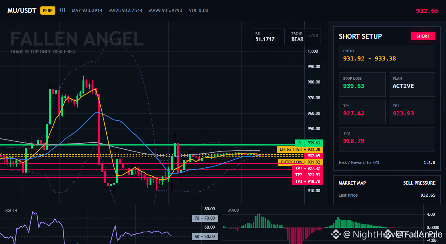Click the TP2 923.93 card value
Viewport: 446px width, 244px height.
(x=403, y=113)
